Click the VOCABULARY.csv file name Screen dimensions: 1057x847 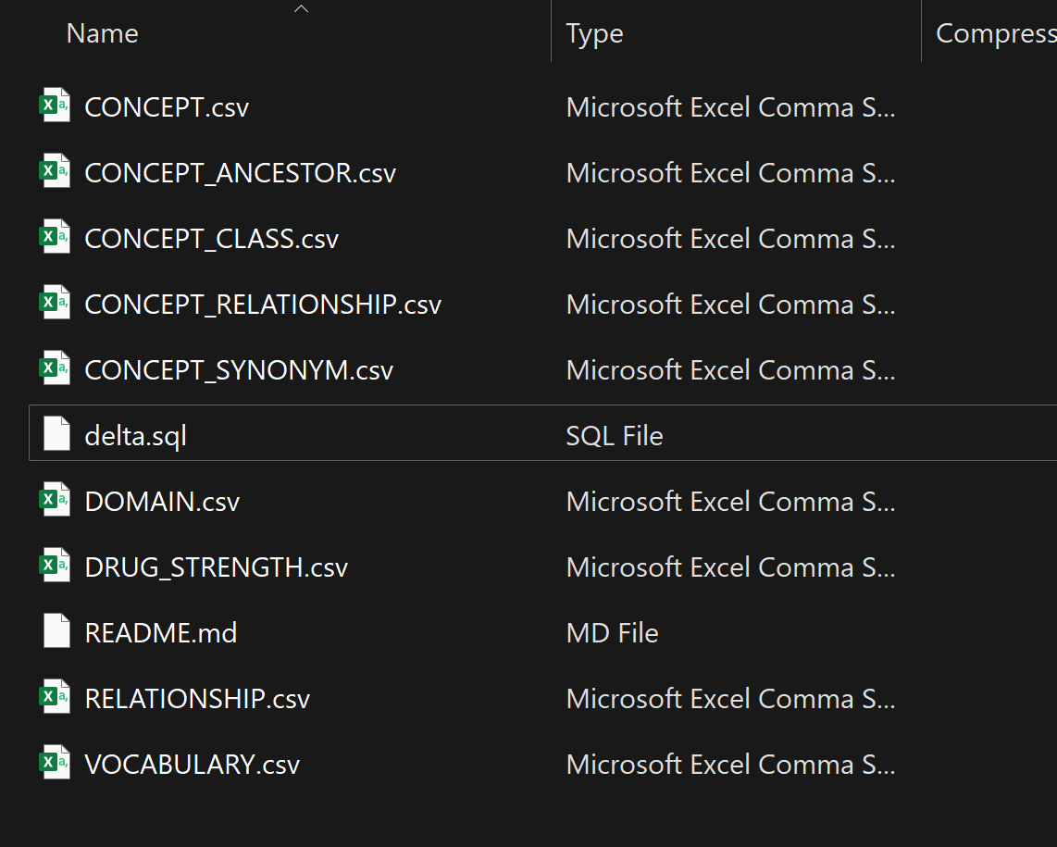[193, 765]
